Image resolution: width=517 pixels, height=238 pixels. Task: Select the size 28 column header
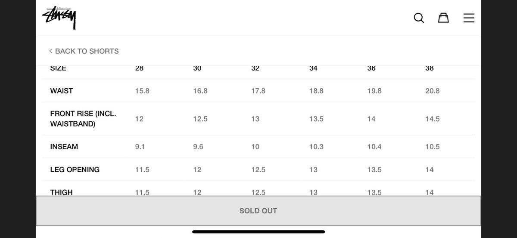coord(139,68)
